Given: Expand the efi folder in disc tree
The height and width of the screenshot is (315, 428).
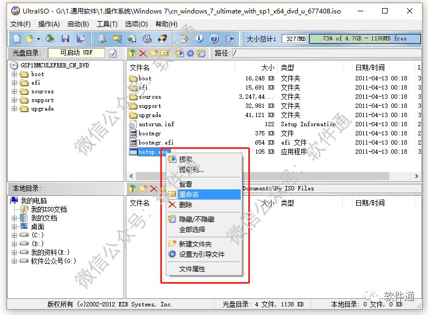Looking at the screenshot, I should [14, 83].
